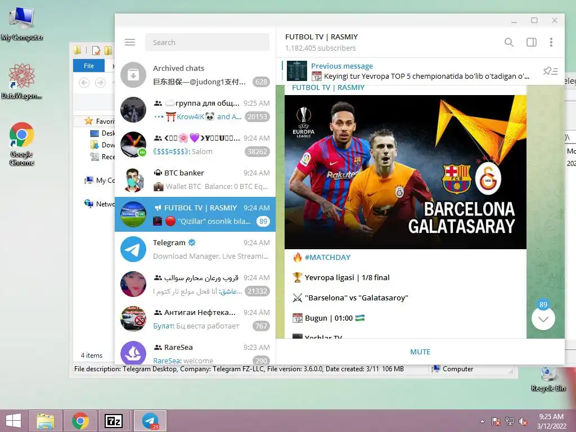The height and width of the screenshot is (432, 576).
Task: Click the muted volume tray icon
Action: pyautogui.click(x=523, y=421)
